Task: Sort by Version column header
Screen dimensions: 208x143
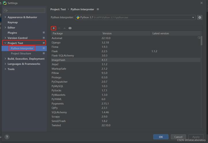Action: (126, 33)
